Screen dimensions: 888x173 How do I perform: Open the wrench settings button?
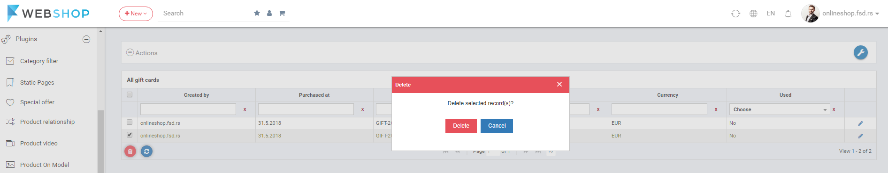click(x=860, y=52)
